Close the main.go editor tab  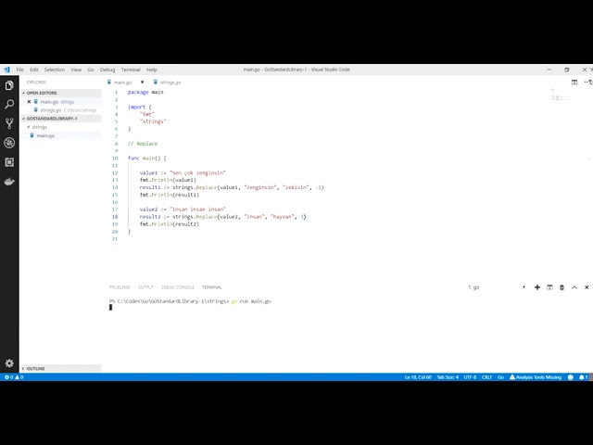point(142,83)
